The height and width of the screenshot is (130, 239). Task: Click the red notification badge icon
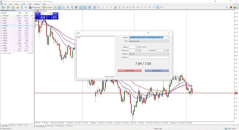[231, 7]
